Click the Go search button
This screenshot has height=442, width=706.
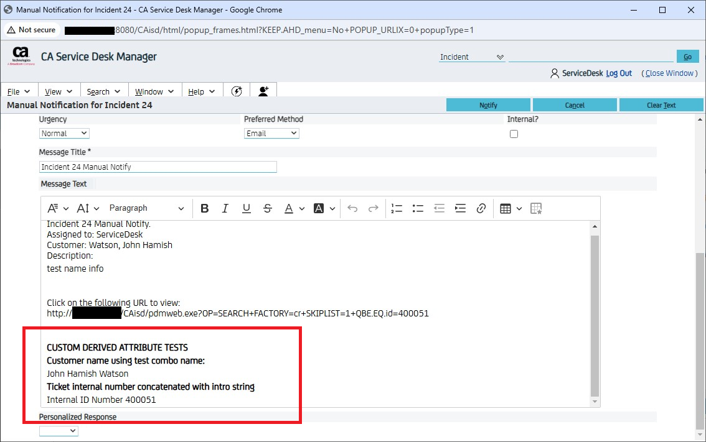[687, 57]
